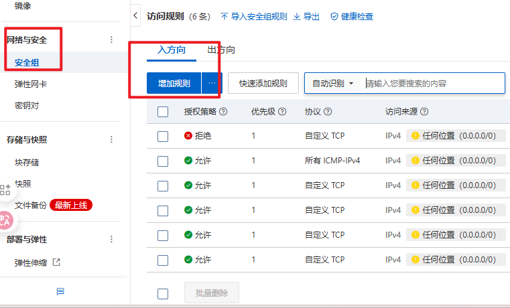Open the more options next to 增加规则

point(212,83)
